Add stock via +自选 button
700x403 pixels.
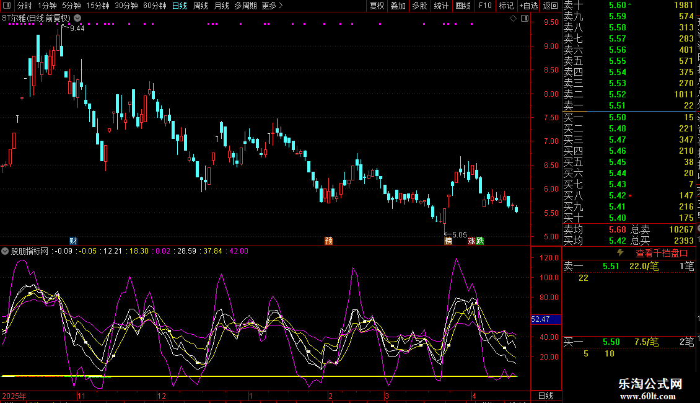(x=528, y=6)
